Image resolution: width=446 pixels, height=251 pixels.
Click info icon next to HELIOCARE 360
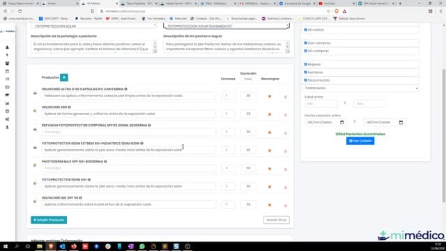[70, 107]
